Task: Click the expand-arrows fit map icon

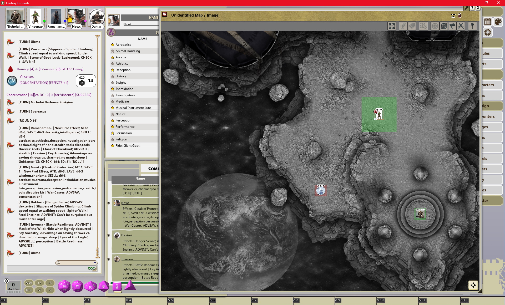Action: (392, 26)
